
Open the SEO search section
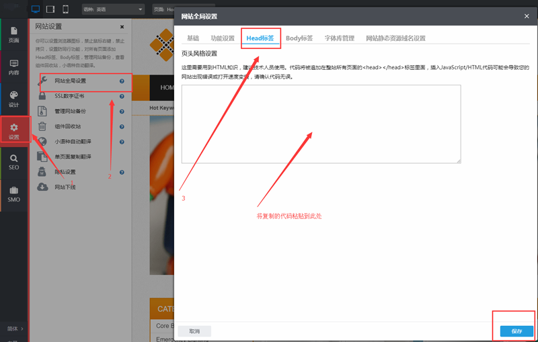(x=13, y=162)
